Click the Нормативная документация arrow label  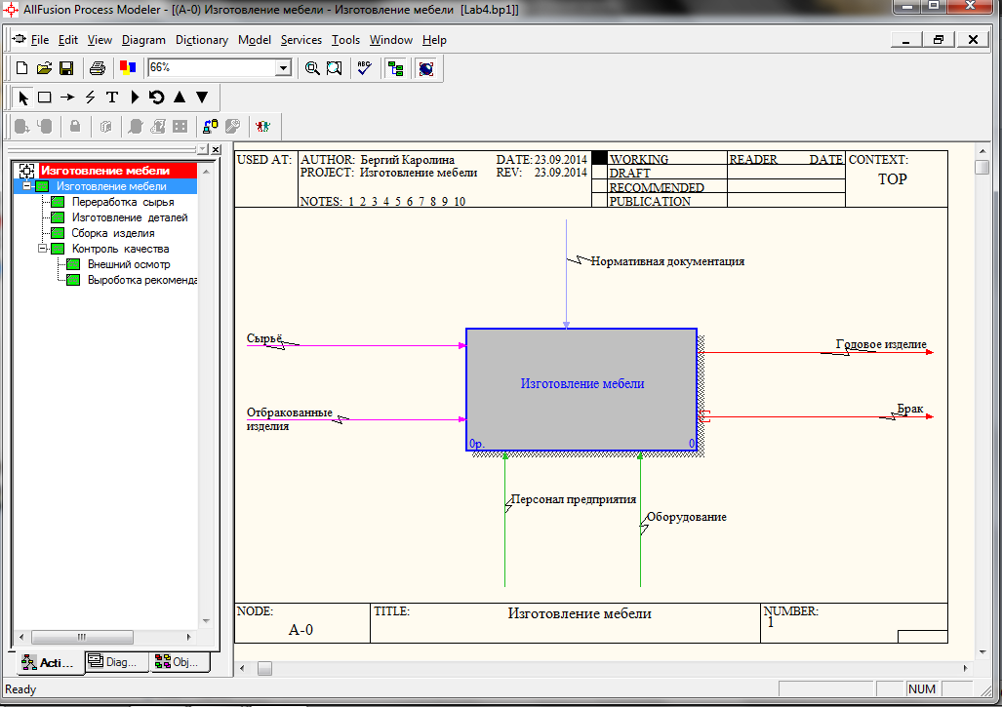click(x=667, y=261)
